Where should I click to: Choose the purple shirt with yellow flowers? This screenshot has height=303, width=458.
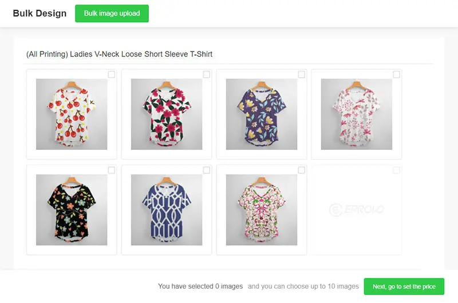[x=262, y=114]
